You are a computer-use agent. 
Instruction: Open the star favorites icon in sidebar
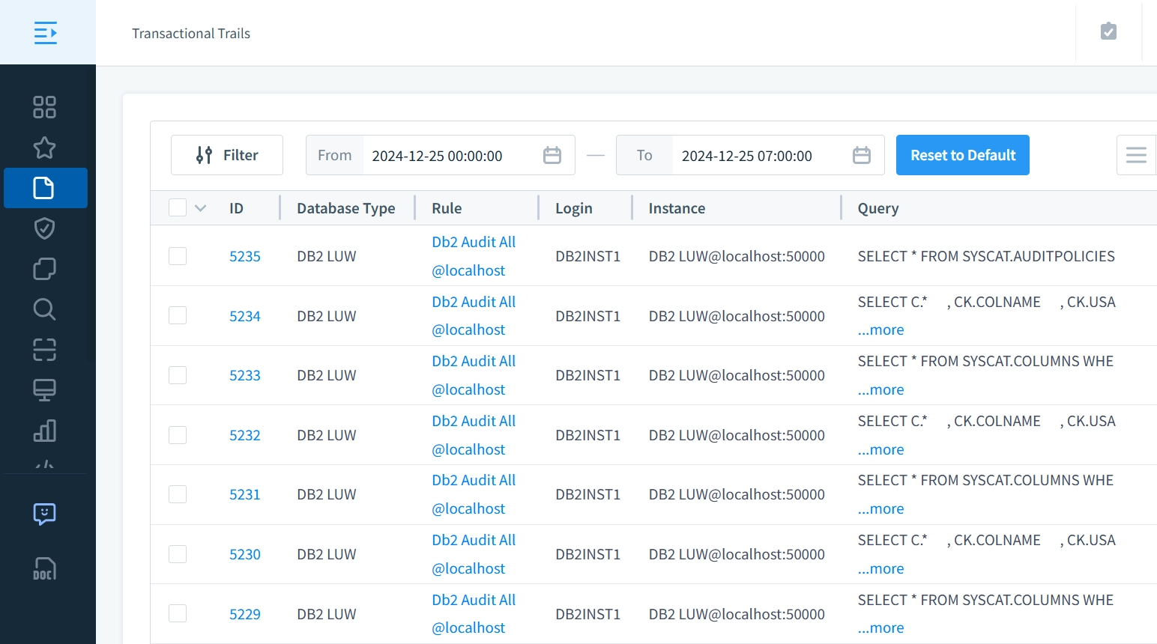[44, 148]
